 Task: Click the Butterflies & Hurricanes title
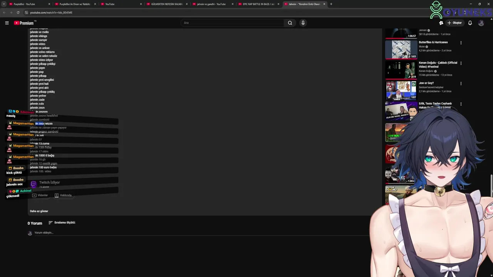click(433, 42)
